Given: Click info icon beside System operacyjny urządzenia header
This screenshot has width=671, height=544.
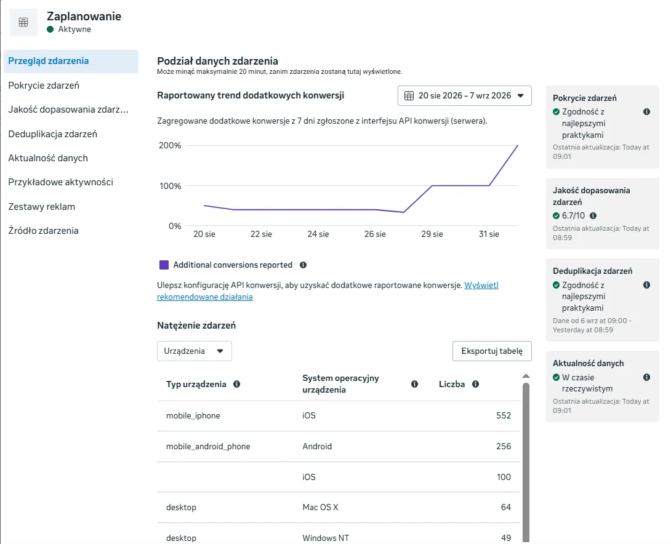Looking at the screenshot, I should [x=415, y=384].
